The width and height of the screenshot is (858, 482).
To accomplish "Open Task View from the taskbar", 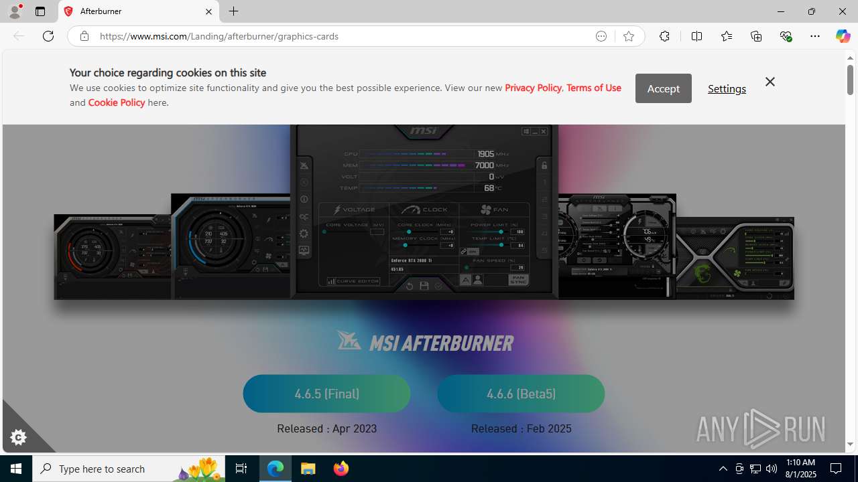I will [241, 469].
